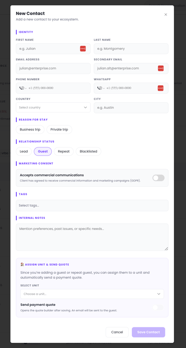
Task: Toggle the Send payment quote switch
Action: (x=158, y=307)
